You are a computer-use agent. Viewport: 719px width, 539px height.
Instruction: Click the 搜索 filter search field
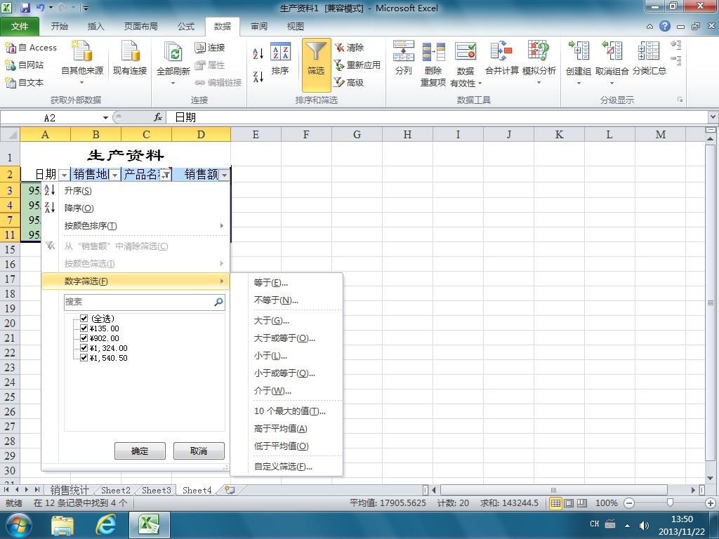[145, 302]
